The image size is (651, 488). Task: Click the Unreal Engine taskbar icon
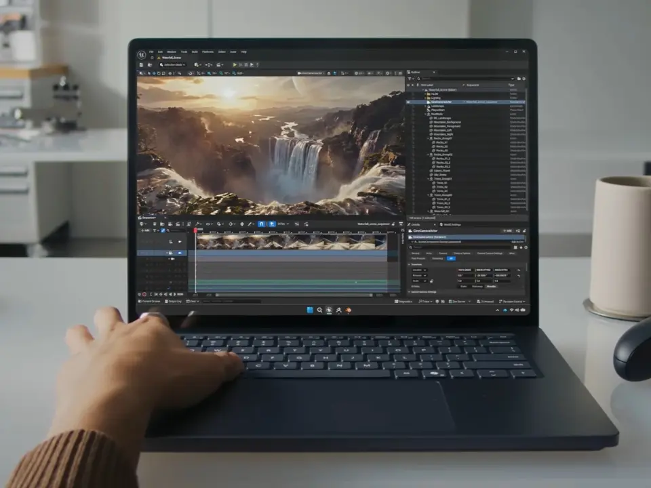330,310
